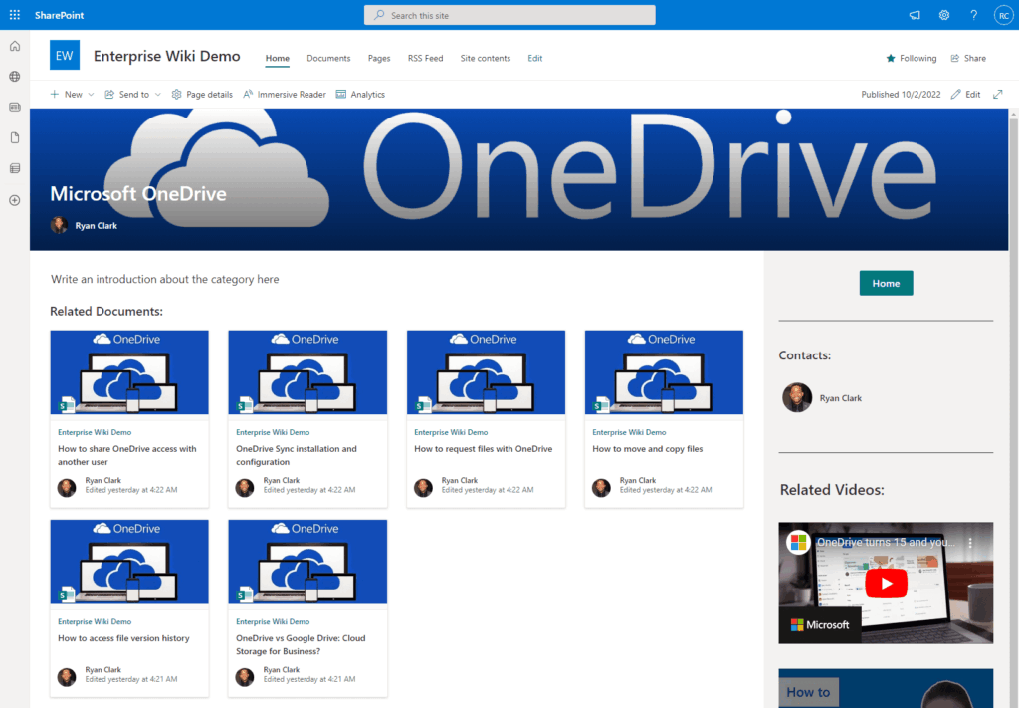Image resolution: width=1019 pixels, height=708 pixels.
Task: Open the megaphone feedback icon in header
Action: coord(915,15)
